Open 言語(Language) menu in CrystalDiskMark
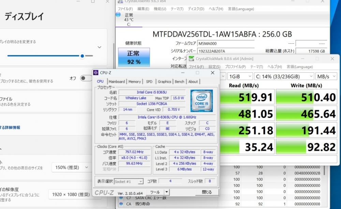Screen dimensions: 341x209 click(x=299, y=67)
